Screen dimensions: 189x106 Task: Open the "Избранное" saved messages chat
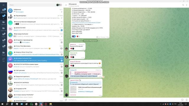tap(35, 11)
